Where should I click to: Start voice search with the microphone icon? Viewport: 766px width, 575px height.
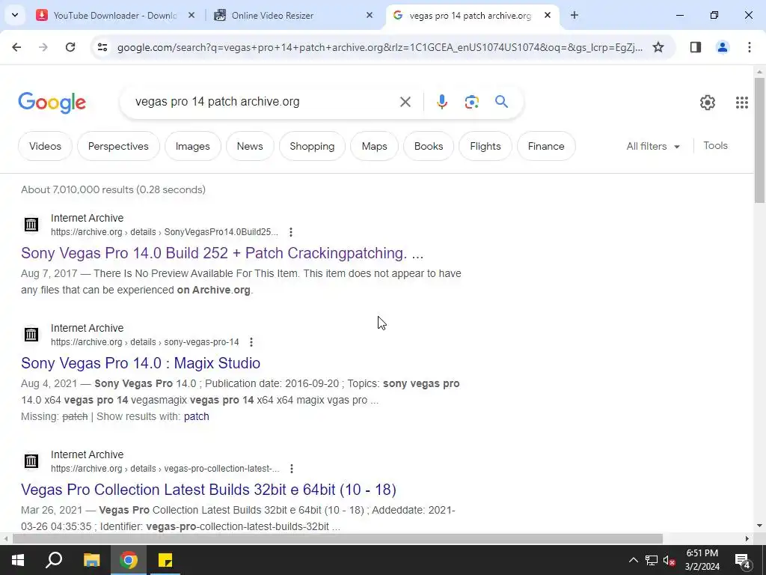[441, 102]
